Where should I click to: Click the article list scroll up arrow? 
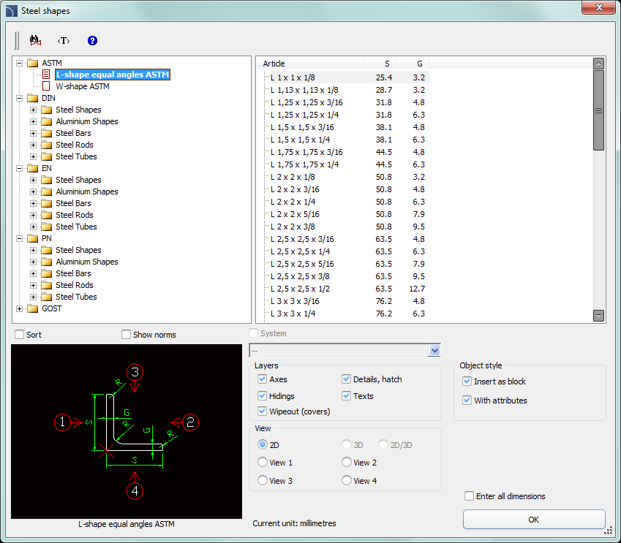tap(598, 64)
